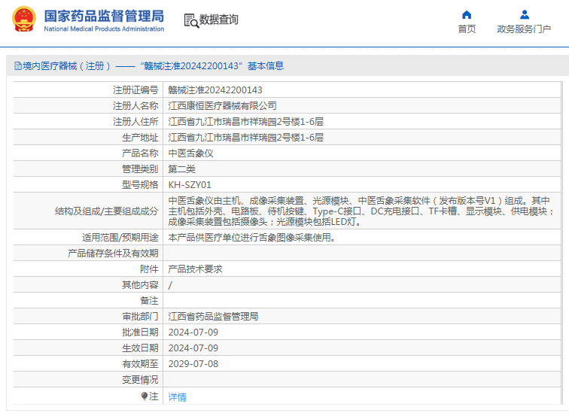569x416 pixels.
Task: Click National Medical Products Administration subtitle
Action: tap(104, 29)
